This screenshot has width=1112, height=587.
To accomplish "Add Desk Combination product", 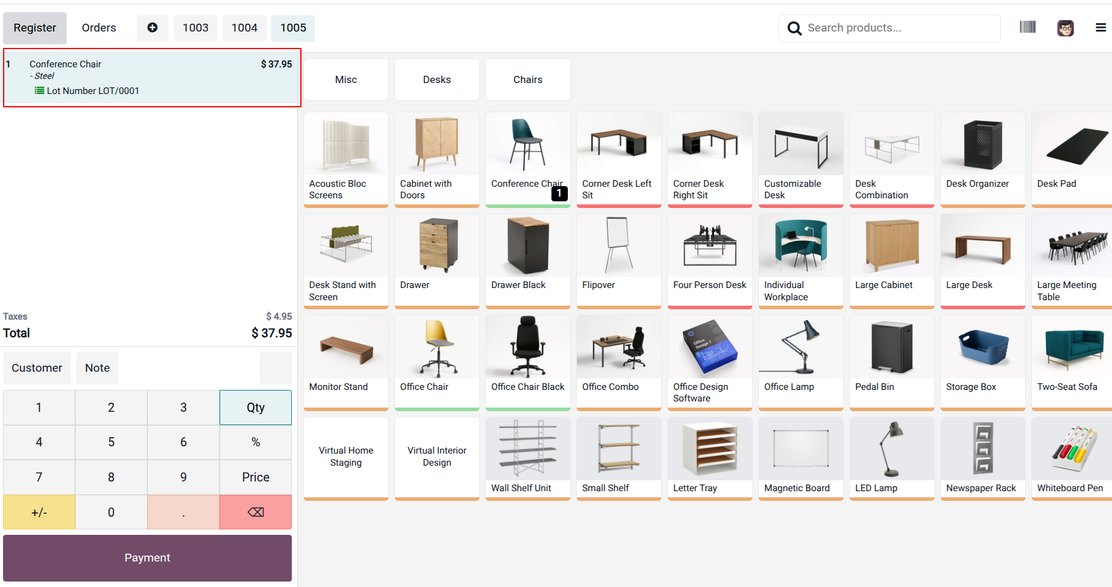I will tap(892, 159).
